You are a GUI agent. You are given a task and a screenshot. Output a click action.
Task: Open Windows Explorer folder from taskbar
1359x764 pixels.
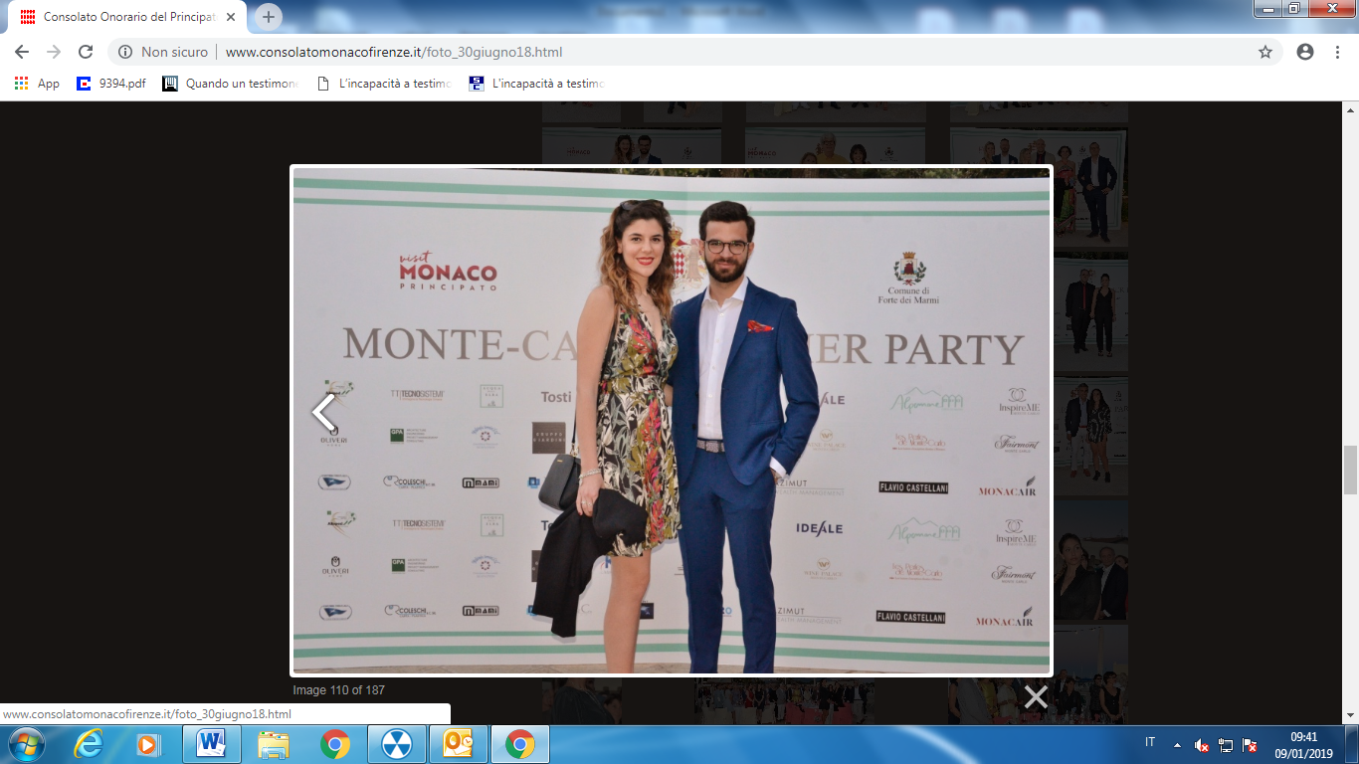coord(273,744)
